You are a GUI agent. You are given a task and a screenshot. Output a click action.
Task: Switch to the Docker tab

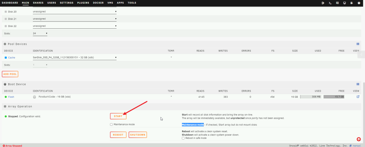click(x=98, y=3)
